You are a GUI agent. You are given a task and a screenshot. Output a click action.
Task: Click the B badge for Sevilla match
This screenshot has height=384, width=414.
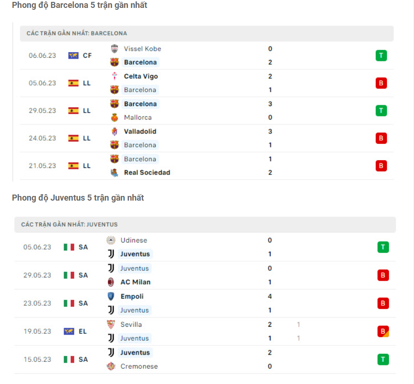[x=383, y=331]
